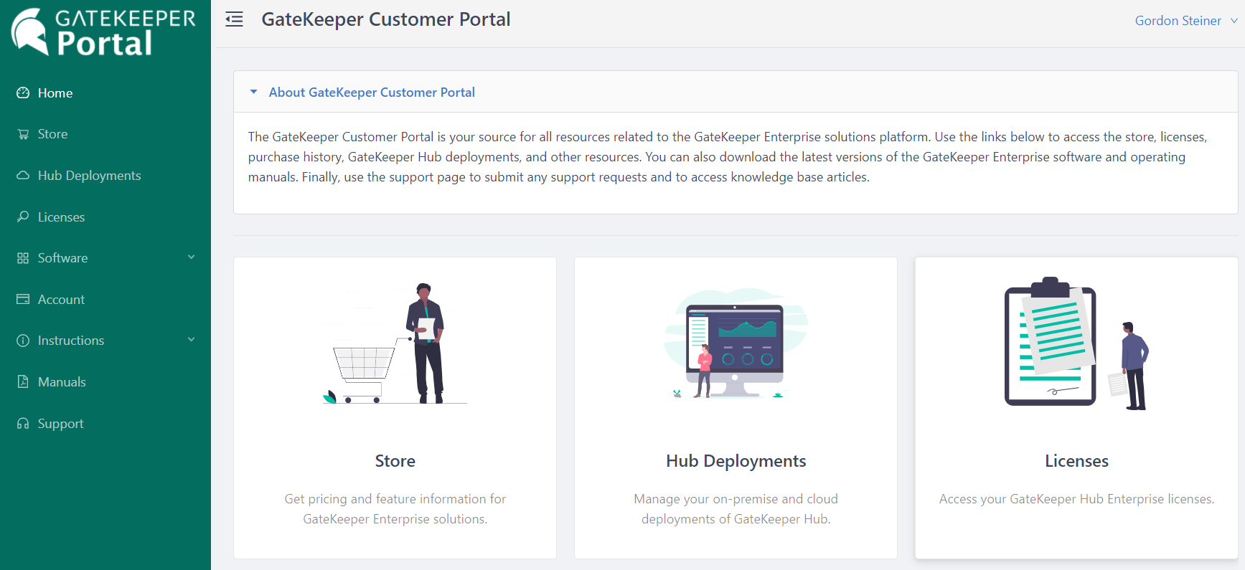Screen dimensions: 1245x570
Task: Click the Hub Deployments monitor illustration
Action: [735, 343]
